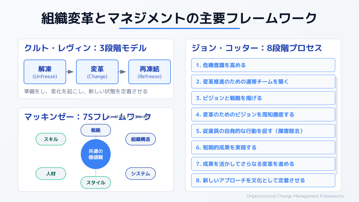
Task: Select step 3. ビジョンと戦略を掲げる
Action: point(263,98)
